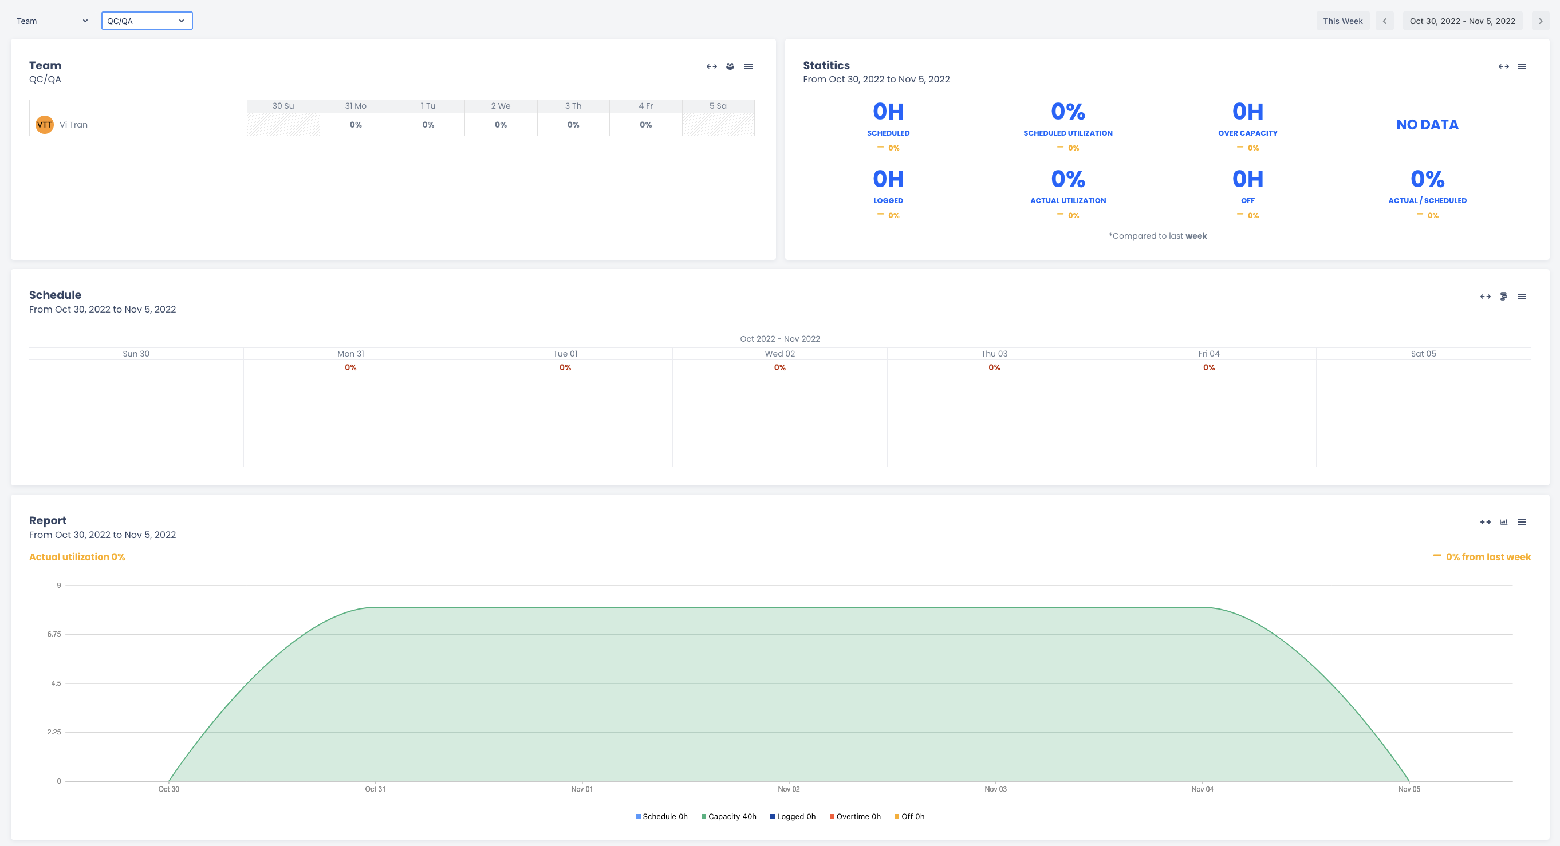Viewport: 1560px width, 846px height.
Task: Go to the previous week arrow
Action: coord(1384,21)
